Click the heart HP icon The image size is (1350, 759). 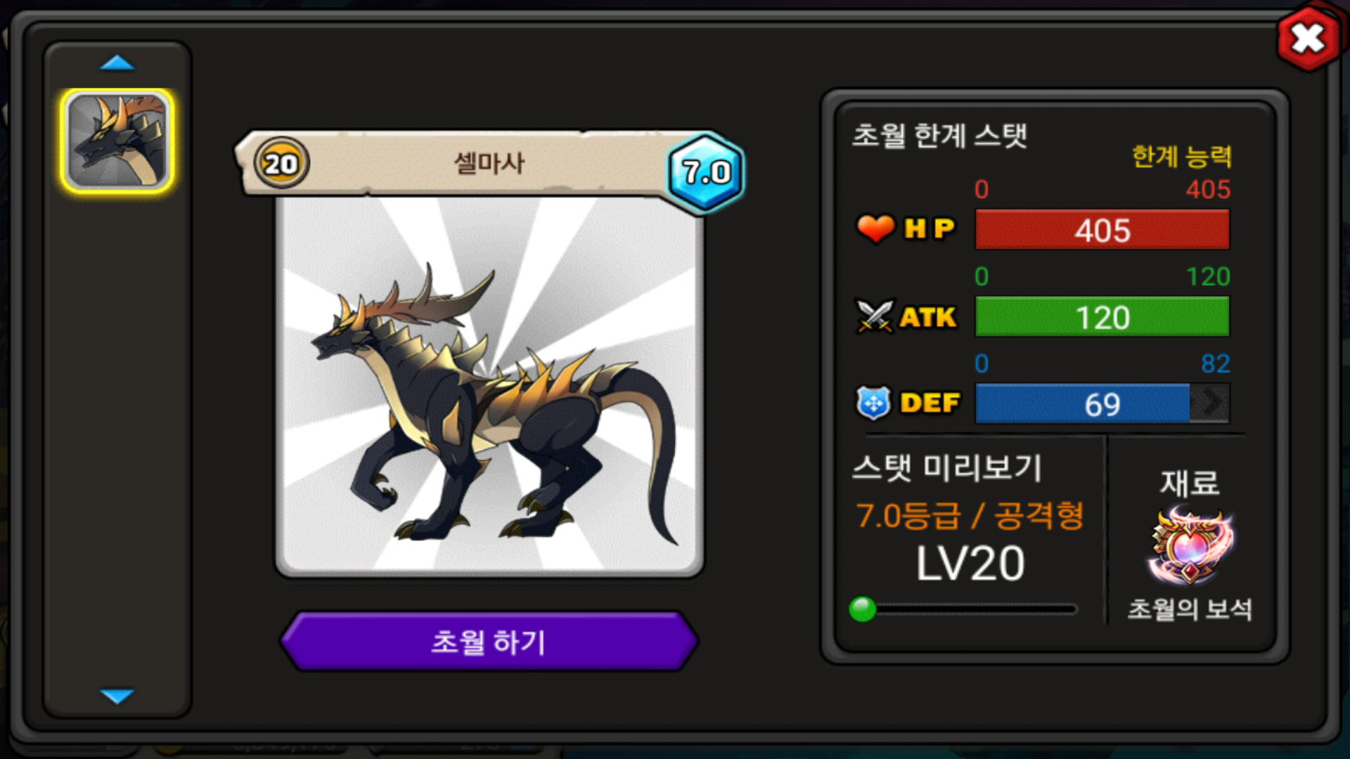pyautogui.click(x=875, y=228)
